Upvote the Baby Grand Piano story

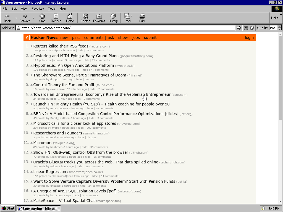[32, 56]
